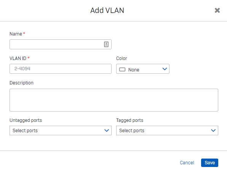
Task: Open the Tagged ports Select ports dropdown
Action: click(x=167, y=130)
